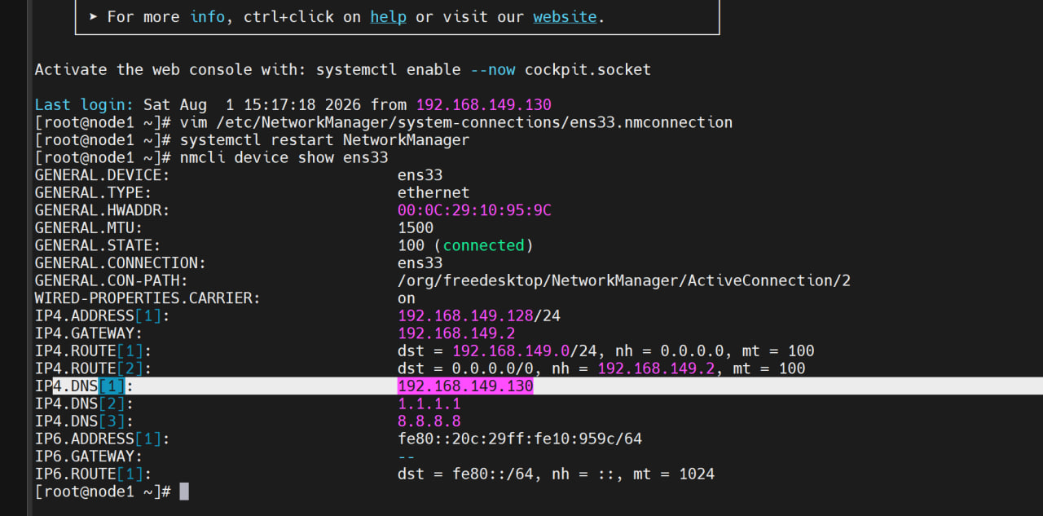Click the GENERAL.MTU value 1500
The height and width of the screenshot is (516, 1043).
(x=416, y=228)
